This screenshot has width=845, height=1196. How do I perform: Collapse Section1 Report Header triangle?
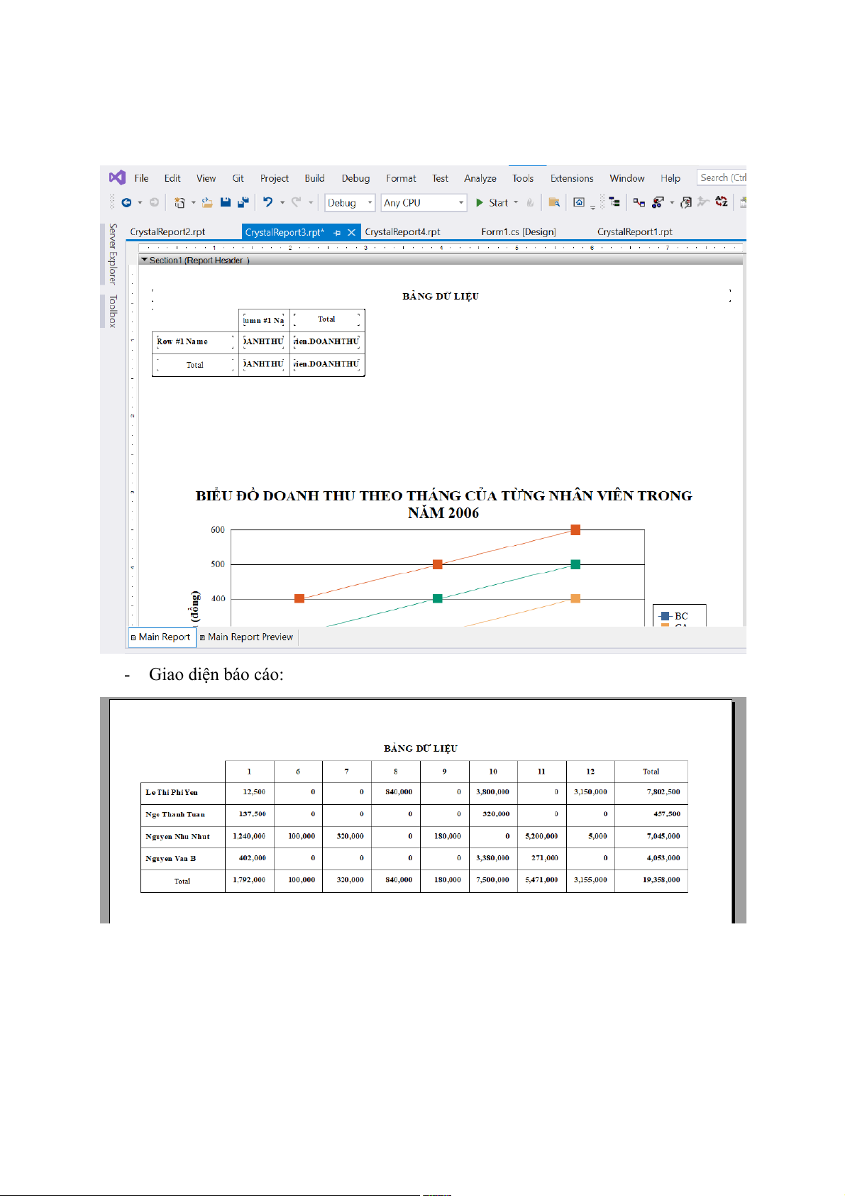click(x=144, y=260)
